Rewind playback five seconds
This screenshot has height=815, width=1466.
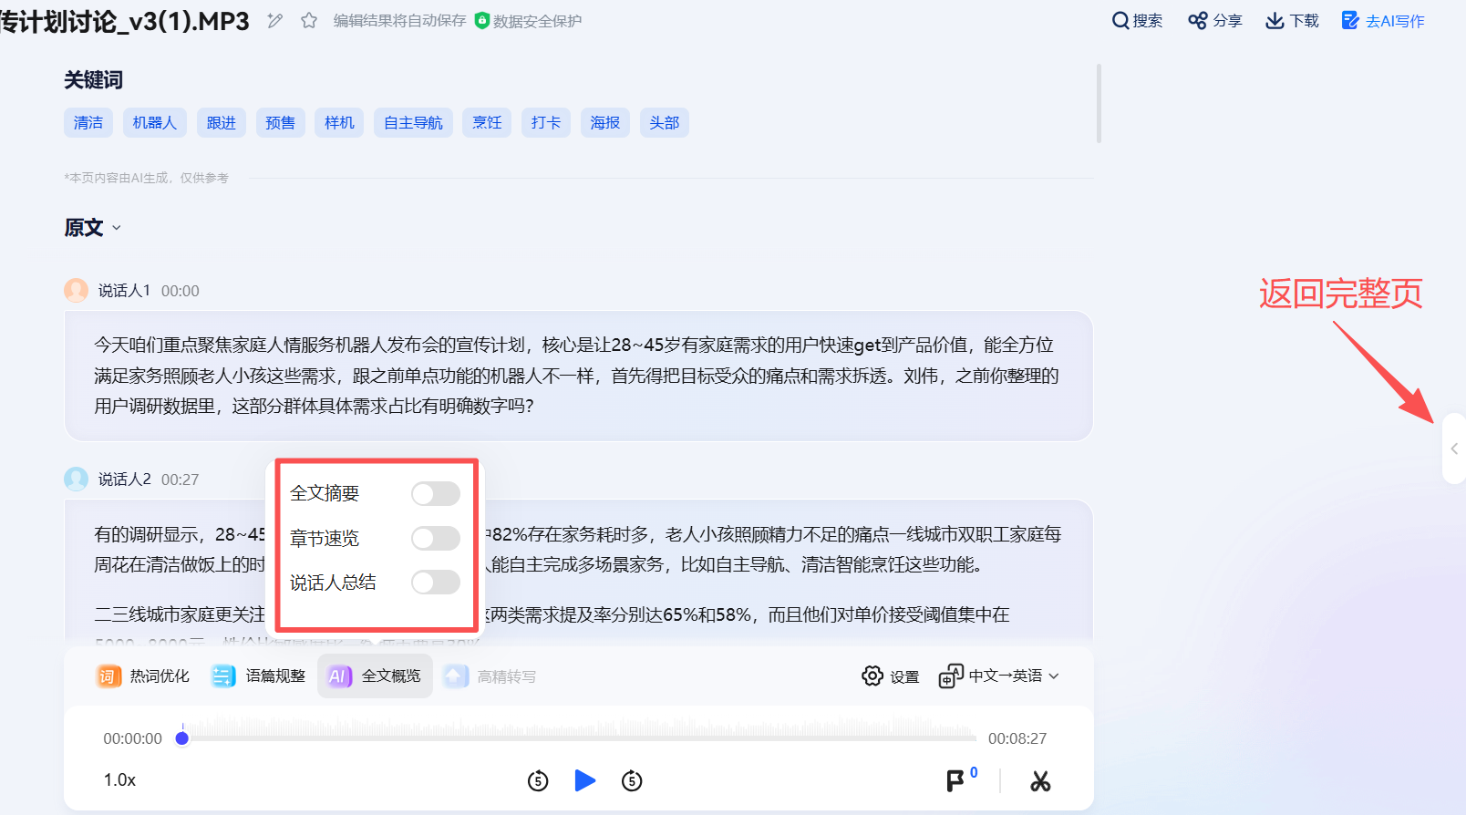click(x=538, y=780)
